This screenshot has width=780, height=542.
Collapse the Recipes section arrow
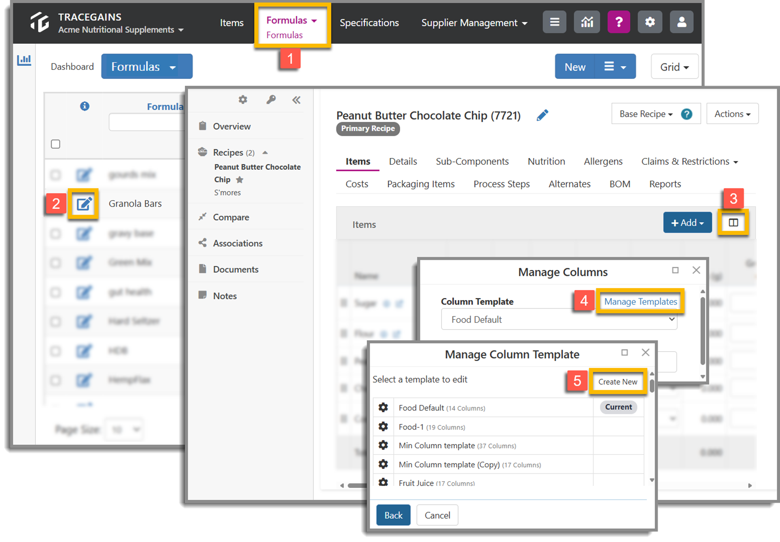click(266, 153)
